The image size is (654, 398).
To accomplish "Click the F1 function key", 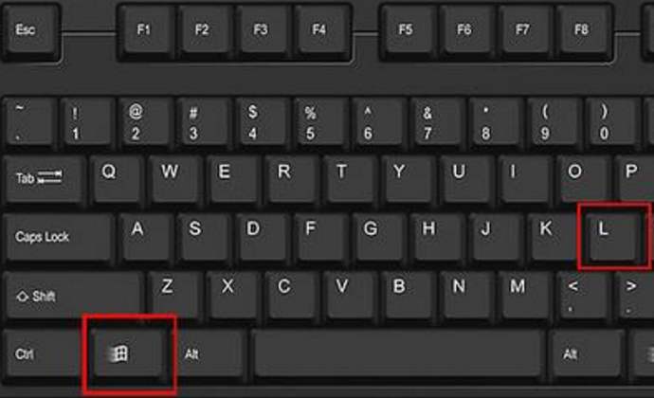I will click(146, 31).
